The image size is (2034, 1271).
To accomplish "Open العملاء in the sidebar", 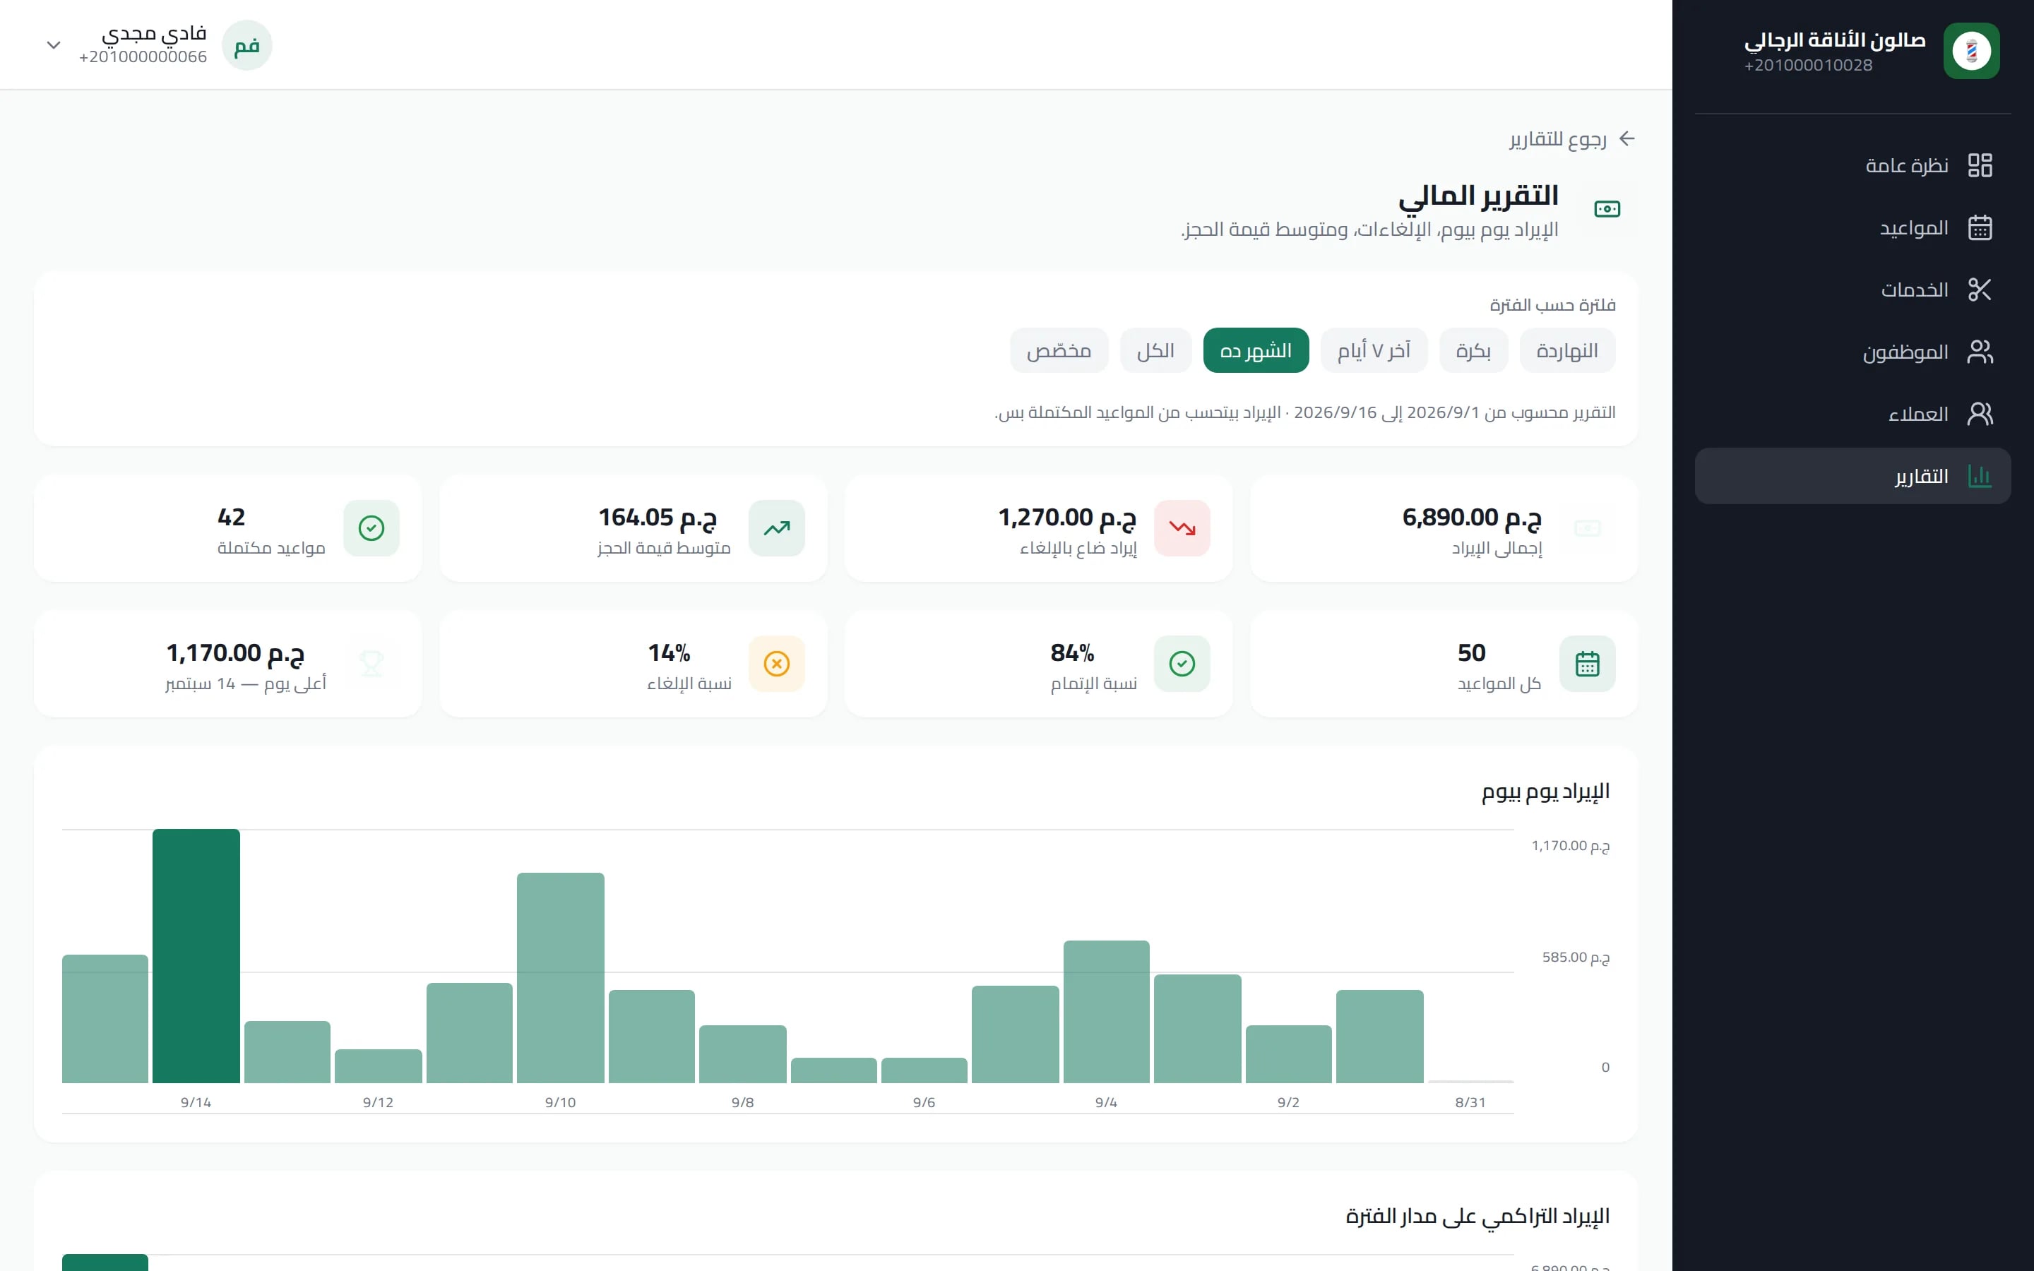I will pyautogui.click(x=1852, y=414).
